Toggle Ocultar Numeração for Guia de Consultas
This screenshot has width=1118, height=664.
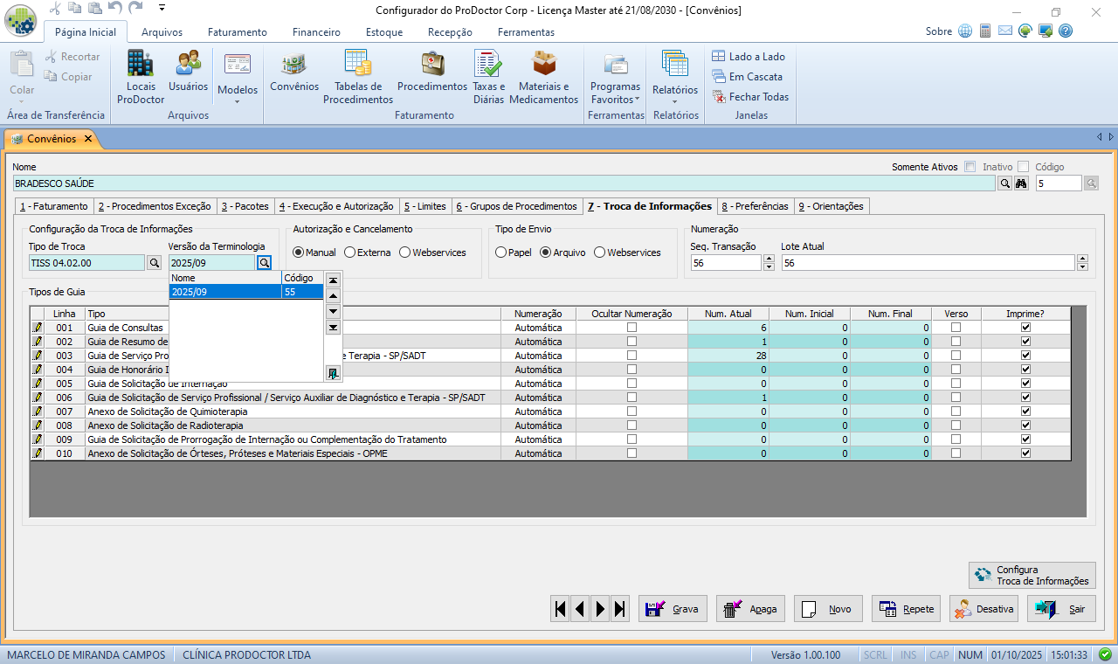pos(631,328)
